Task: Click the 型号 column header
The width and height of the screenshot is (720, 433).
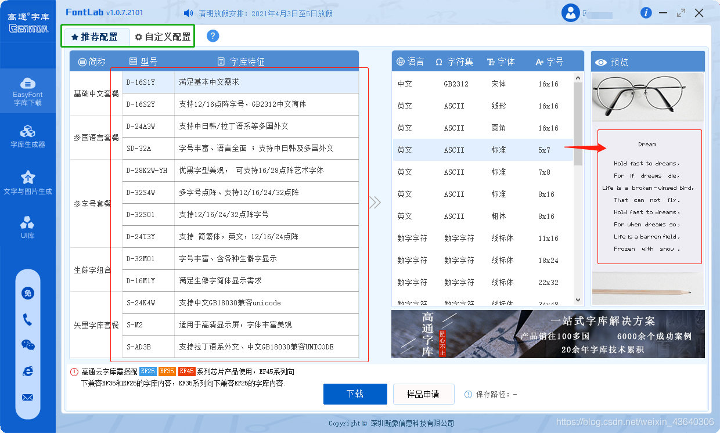Action: pyautogui.click(x=143, y=62)
